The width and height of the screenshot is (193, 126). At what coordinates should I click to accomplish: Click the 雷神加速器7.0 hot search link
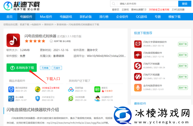point(139,10)
